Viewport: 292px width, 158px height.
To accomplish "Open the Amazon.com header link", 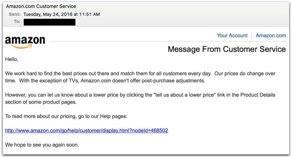I will click(x=271, y=36).
